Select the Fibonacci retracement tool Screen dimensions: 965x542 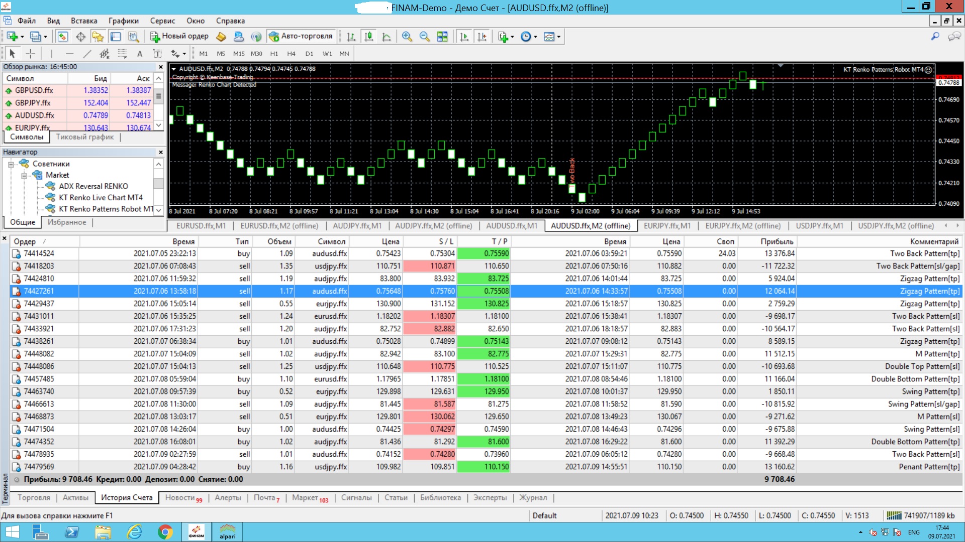click(x=122, y=54)
